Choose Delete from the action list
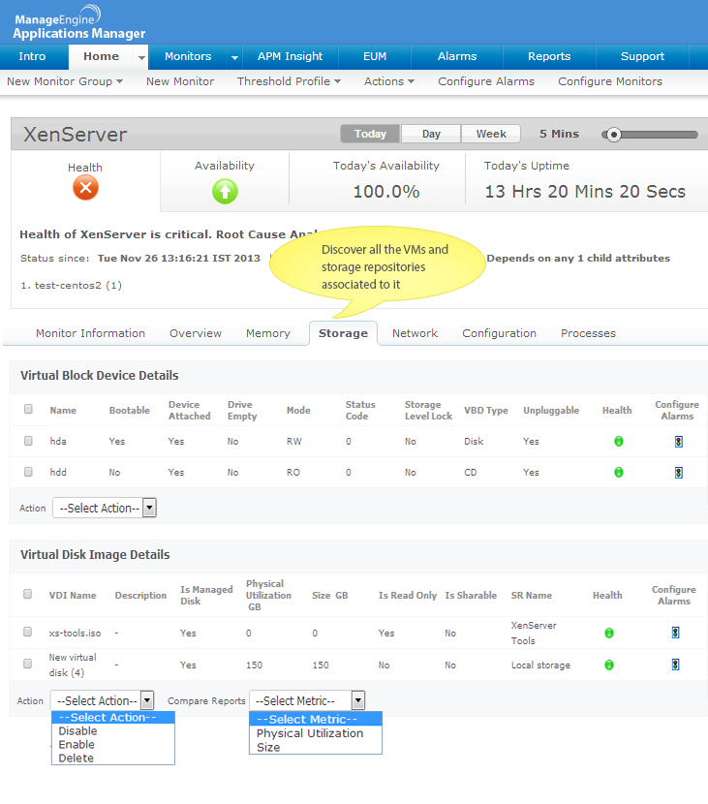This screenshot has width=708, height=804. point(112,758)
